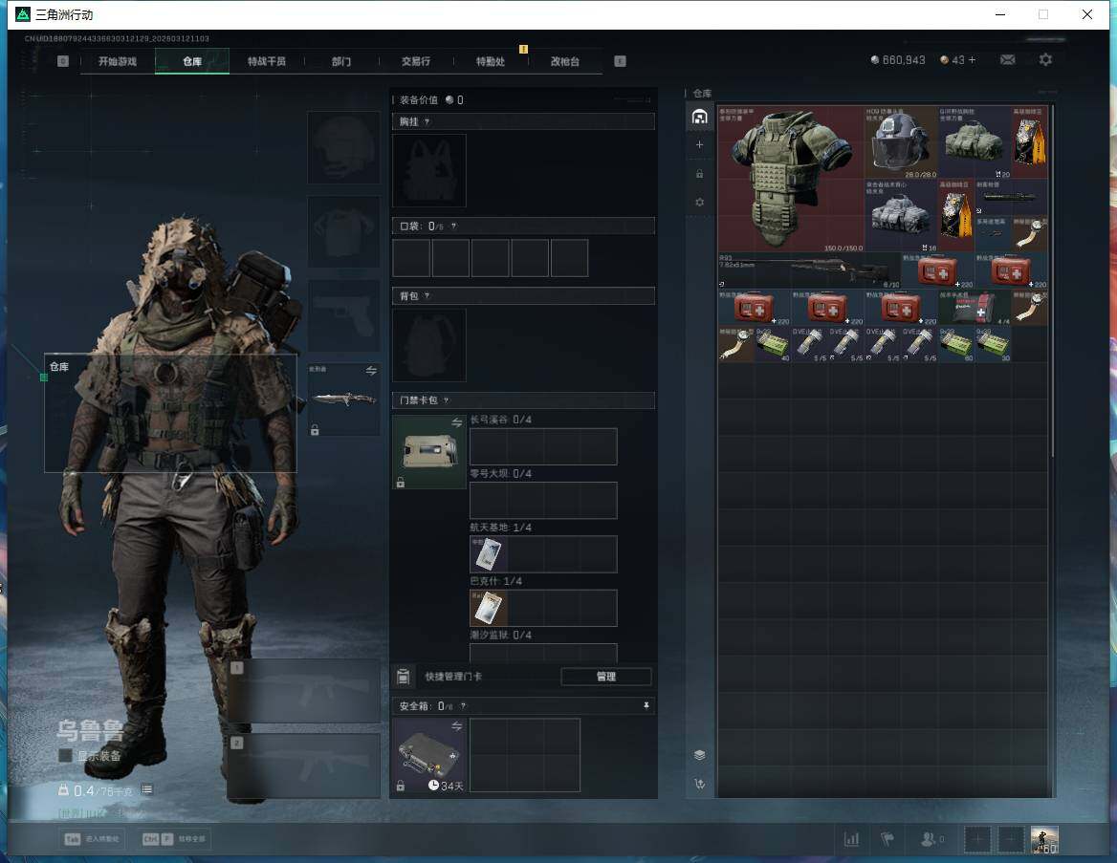Click the keycard case container icon

(428, 451)
